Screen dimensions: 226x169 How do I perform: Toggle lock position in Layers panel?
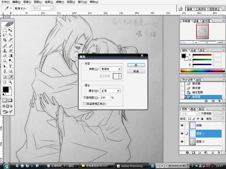click(198, 119)
